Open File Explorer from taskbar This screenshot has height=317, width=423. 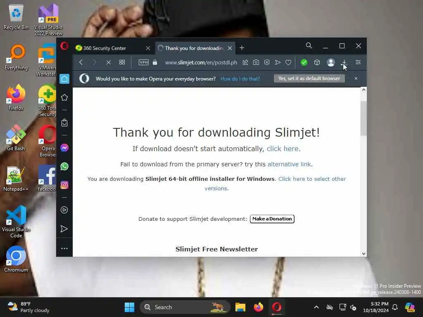(240, 307)
